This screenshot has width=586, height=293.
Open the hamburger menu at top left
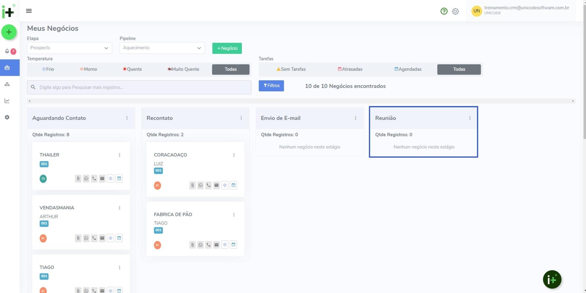29,11
